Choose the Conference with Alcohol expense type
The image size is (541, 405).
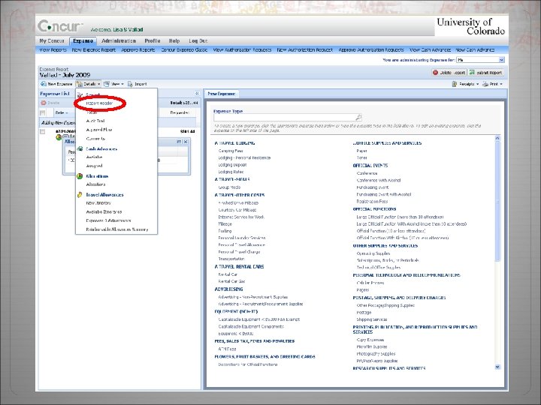click(x=379, y=181)
